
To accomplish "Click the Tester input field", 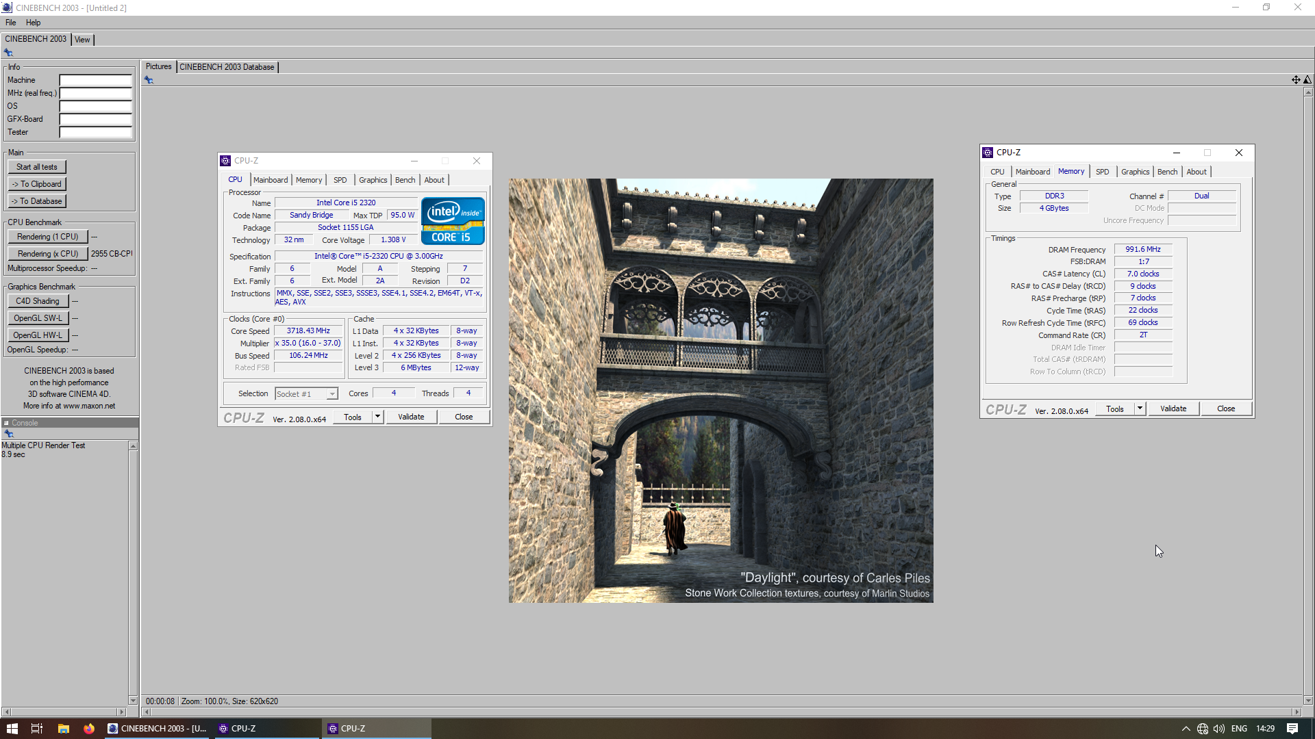I will 95,132.
